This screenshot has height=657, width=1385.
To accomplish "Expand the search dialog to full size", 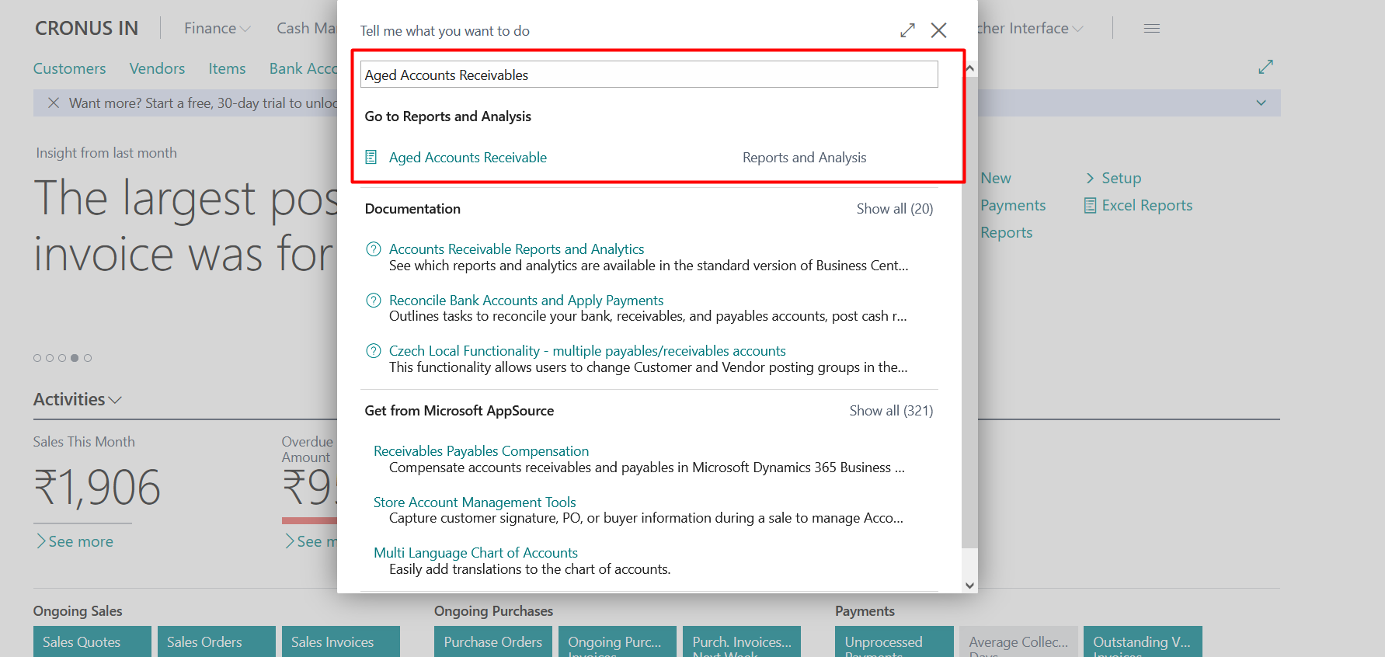I will coord(907,30).
